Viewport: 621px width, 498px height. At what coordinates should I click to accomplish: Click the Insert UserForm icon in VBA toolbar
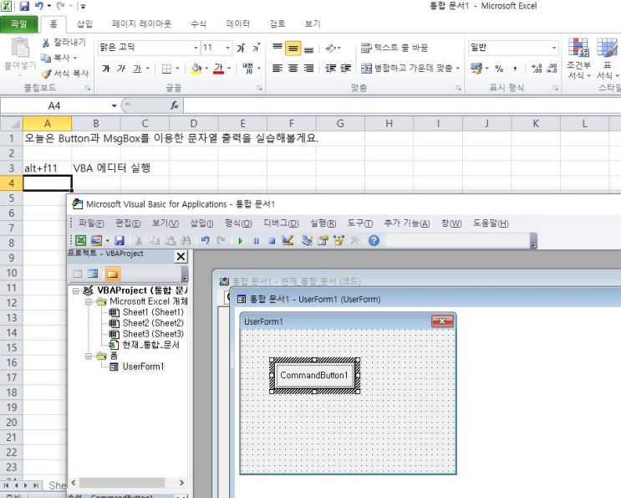(97, 240)
